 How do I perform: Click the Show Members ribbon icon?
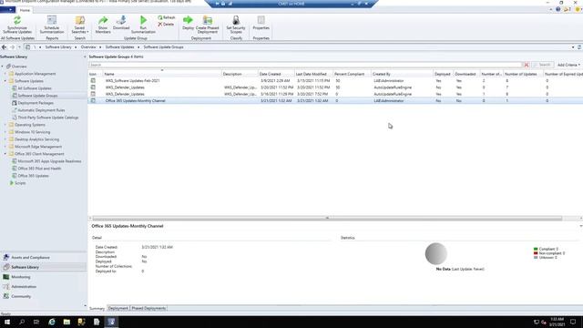coord(103,20)
